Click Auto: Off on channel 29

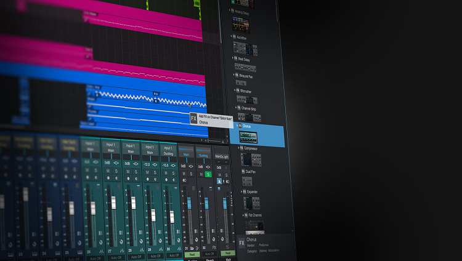click(x=155, y=256)
